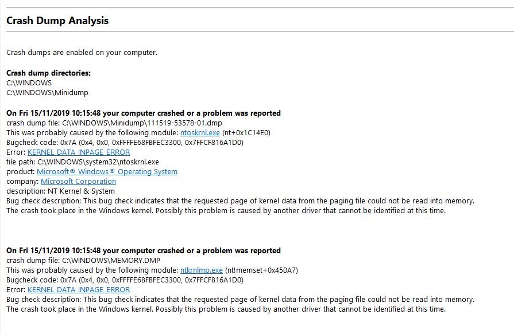Click KERNEL DATA INPAGE ERROR link under MEMORY.DMP report

pos(79,289)
